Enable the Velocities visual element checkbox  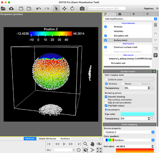(106, 31)
